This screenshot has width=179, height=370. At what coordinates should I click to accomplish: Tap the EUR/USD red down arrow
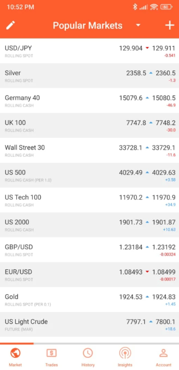(x=147, y=272)
